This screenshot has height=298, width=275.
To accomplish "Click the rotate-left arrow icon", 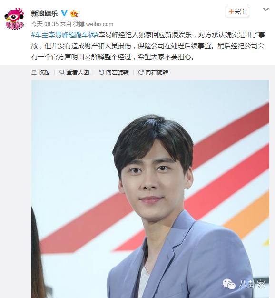I will click(101, 72).
